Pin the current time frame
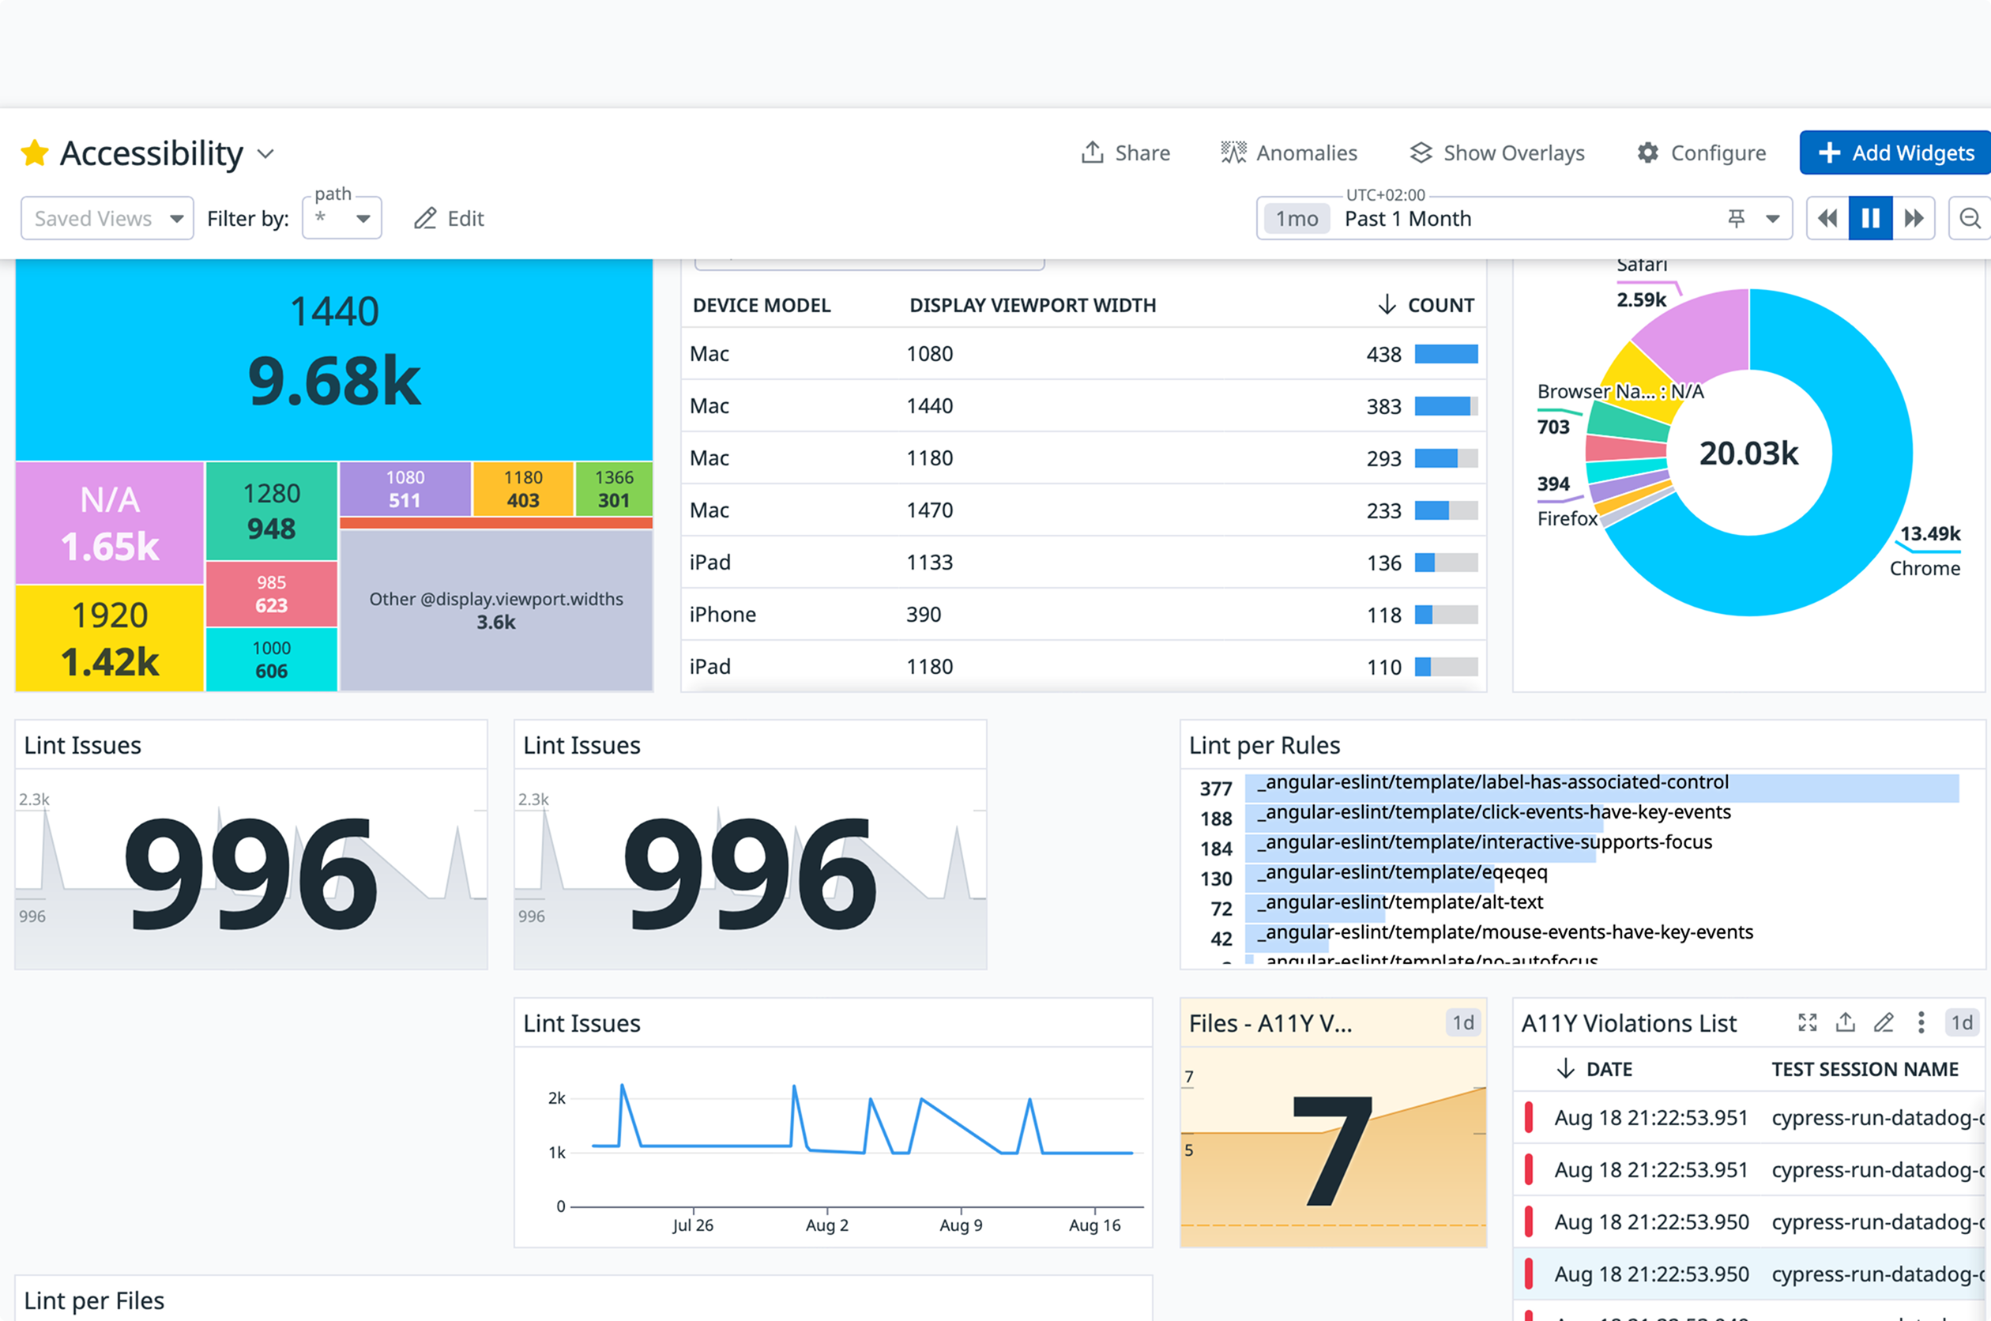 pos(1736,217)
